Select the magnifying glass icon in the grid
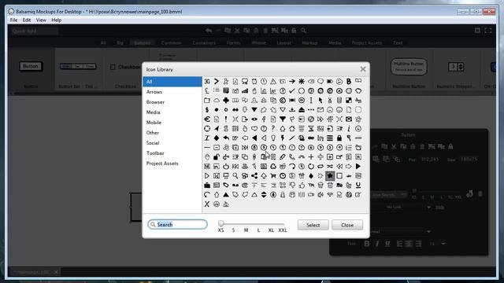504x283 pixels. click(235, 176)
